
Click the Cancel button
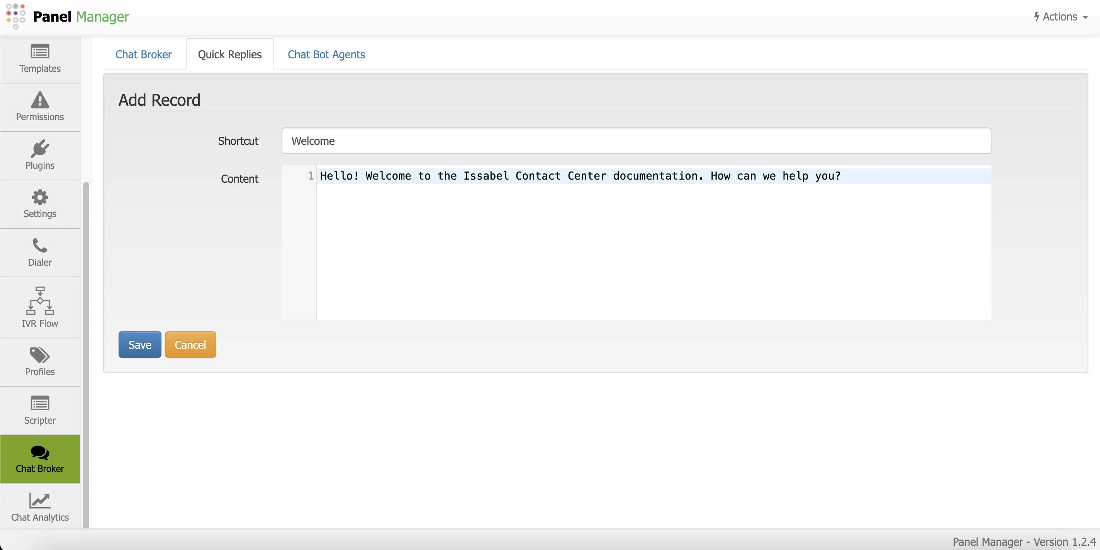pos(190,345)
